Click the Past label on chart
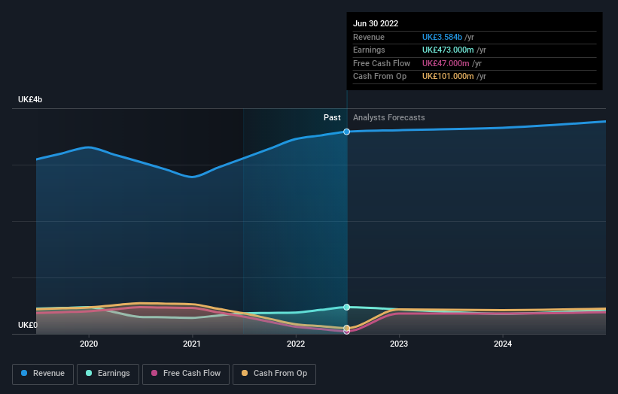This screenshot has height=394, width=618. click(332, 118)
